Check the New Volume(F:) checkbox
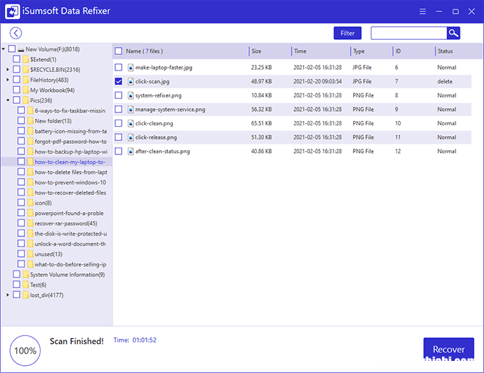The height and width of the screenshot is (373, 484). pos(11,49)
